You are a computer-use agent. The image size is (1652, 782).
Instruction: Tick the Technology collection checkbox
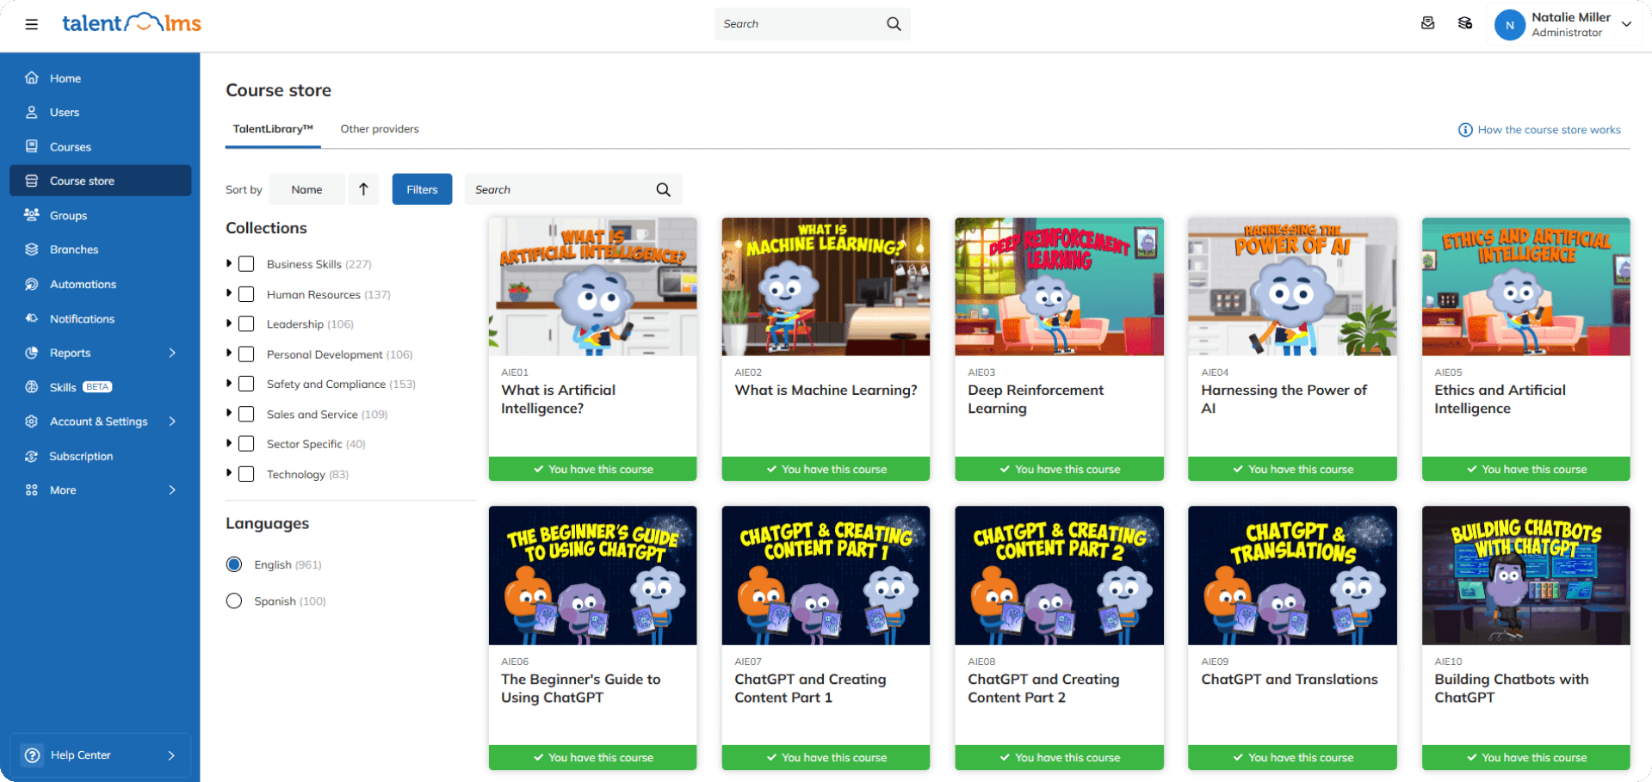point(246,474)
